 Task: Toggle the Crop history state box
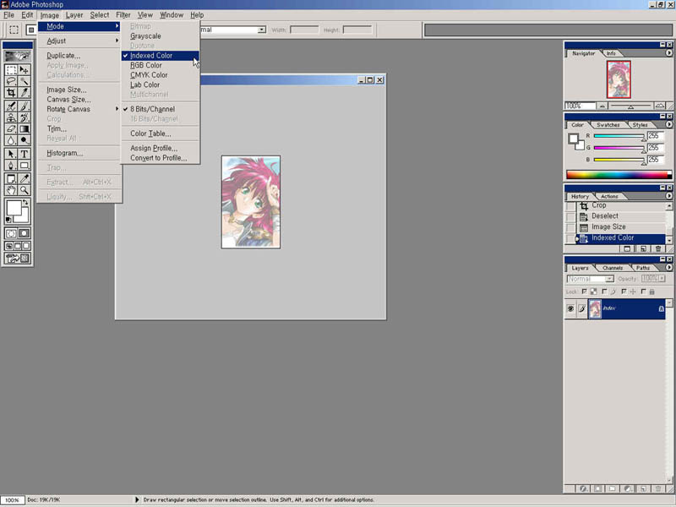pos(570,205)
